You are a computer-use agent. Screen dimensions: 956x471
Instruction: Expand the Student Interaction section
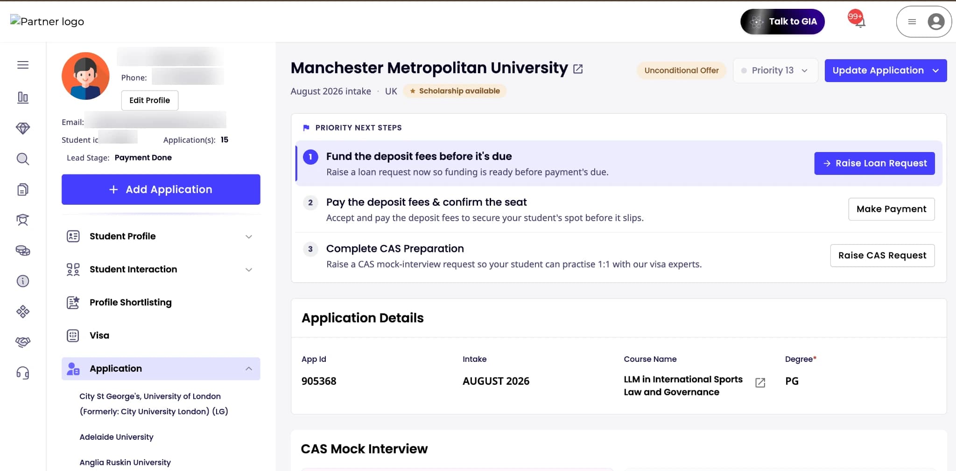[161, 270]
